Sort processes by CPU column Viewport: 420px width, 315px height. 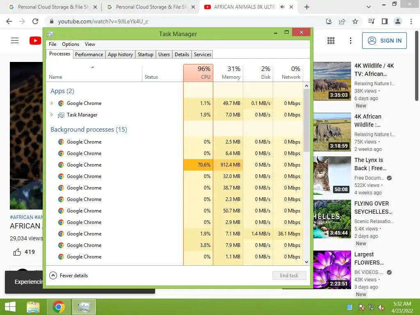click(x=198, y=73)
